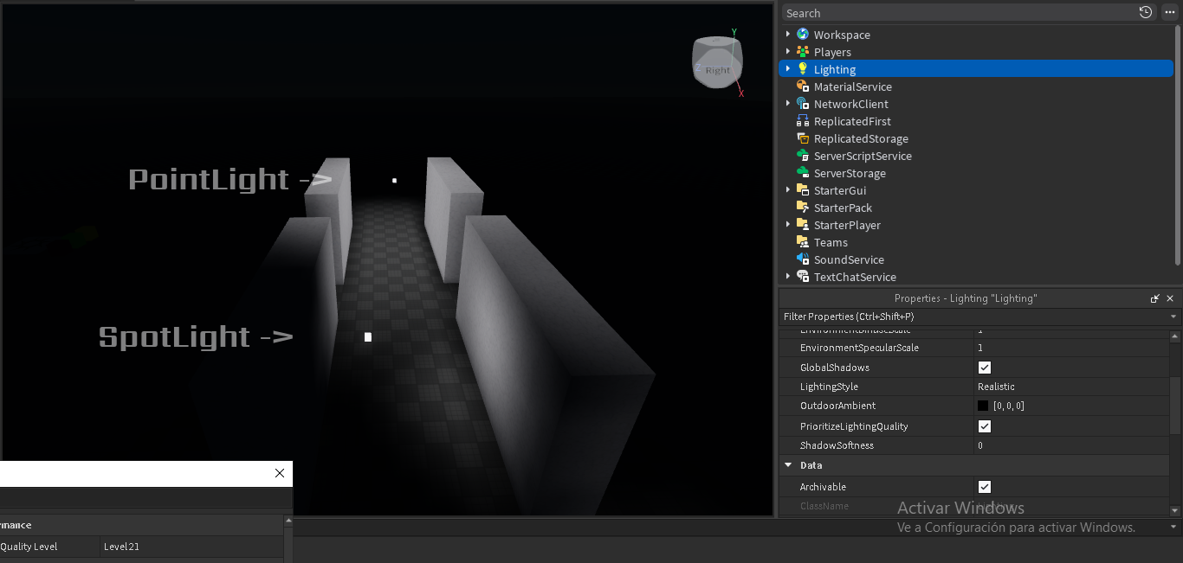Click the Workspace globe icon
The height and width of the screenshot is (563, 1183).
pos(803,35)
